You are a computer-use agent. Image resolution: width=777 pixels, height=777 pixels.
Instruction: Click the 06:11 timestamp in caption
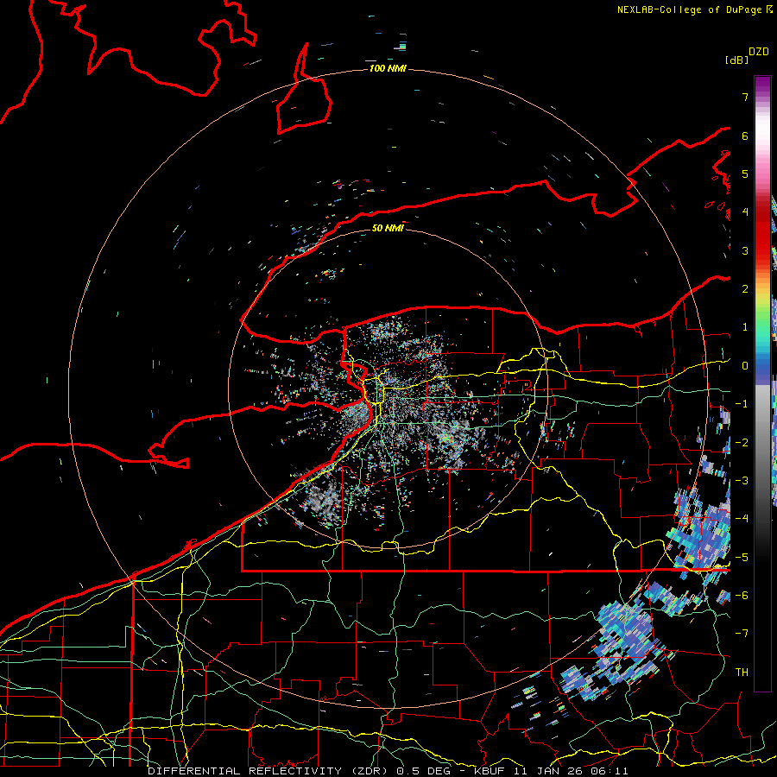610,771
